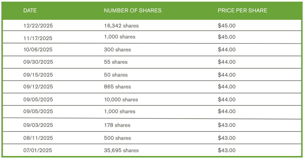Click the 35,695 shares cell
The image size is (304, 159).
tap(121, 150)
